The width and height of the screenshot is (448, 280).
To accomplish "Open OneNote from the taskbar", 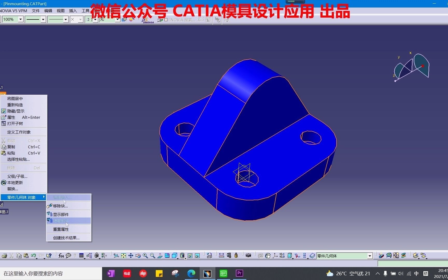I will (x=111, y=274).
